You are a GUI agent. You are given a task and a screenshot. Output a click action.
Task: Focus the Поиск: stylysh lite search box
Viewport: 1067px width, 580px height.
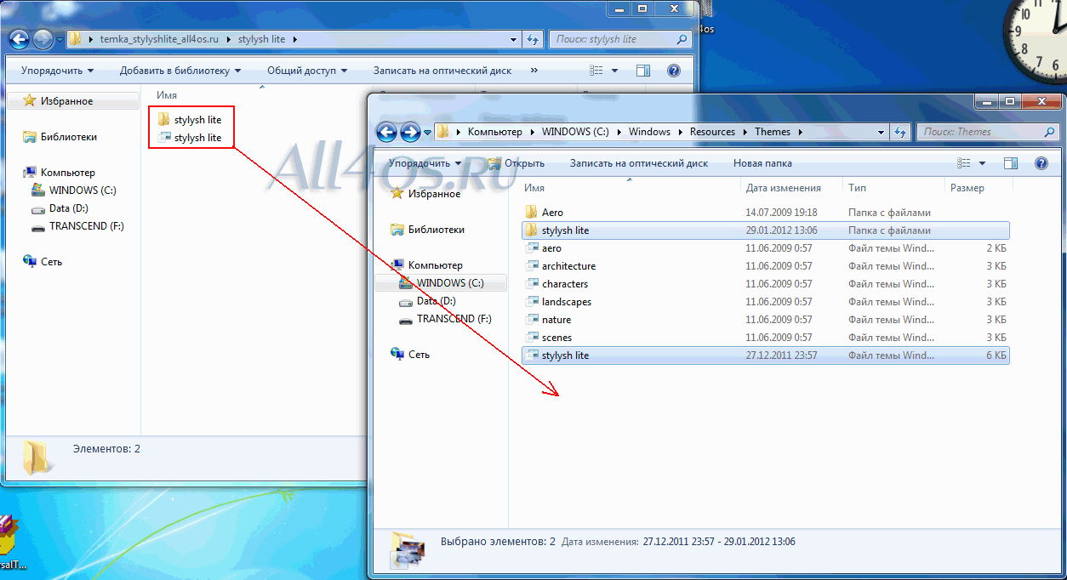(x=619, y=39)
